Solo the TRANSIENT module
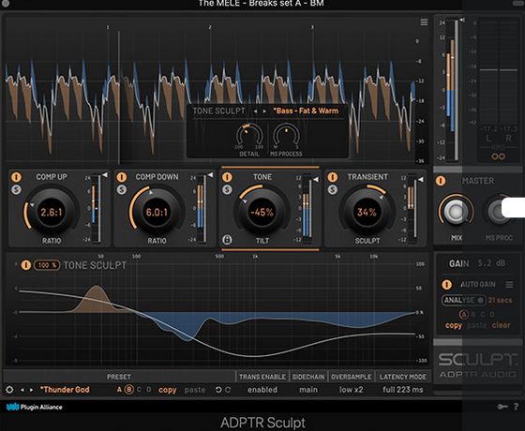This screenshot has height=431, width=525. [333, 189]
